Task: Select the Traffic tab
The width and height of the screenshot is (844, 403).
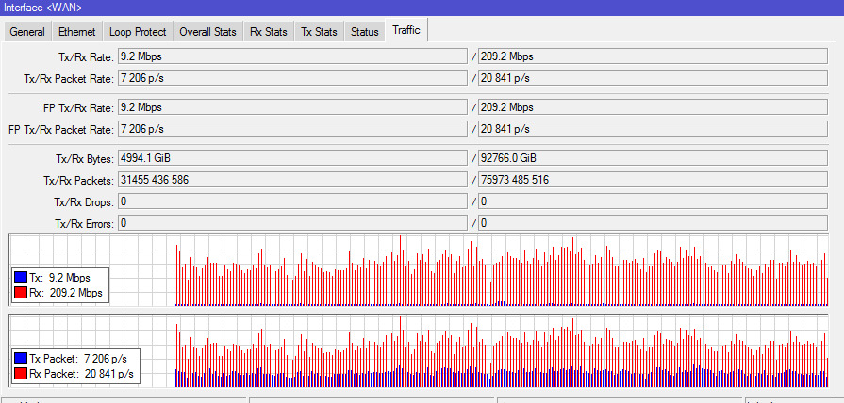Action: [x=406, y=31]
